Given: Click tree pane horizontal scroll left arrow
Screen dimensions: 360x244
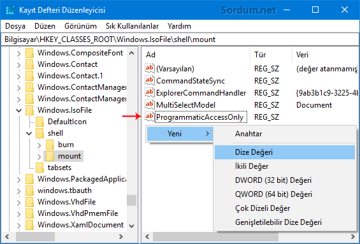Looking at the screenshot, I should point(7,236).
